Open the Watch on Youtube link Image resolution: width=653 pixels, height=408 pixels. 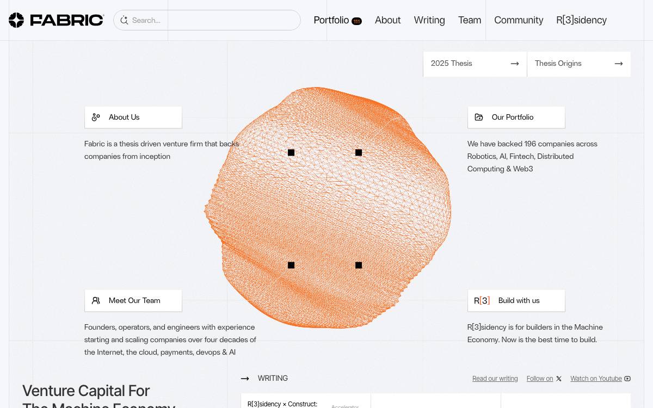600,379
